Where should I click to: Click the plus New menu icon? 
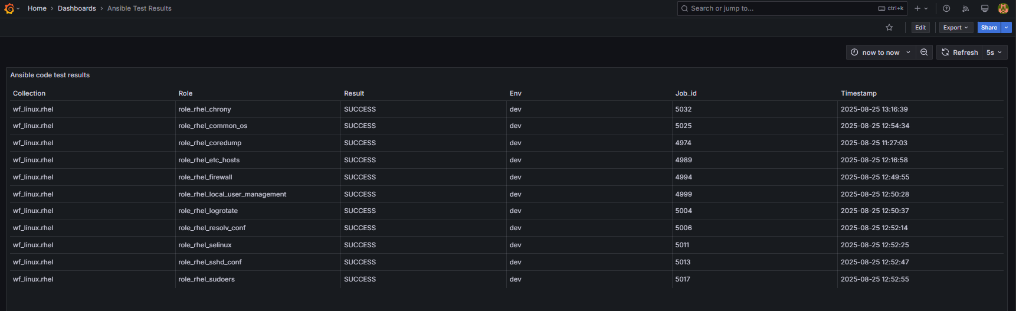tap(920, 8)
